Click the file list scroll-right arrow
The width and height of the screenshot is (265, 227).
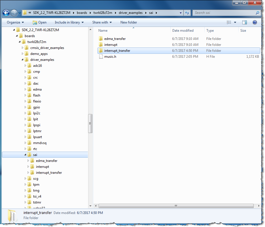[259, 206]
